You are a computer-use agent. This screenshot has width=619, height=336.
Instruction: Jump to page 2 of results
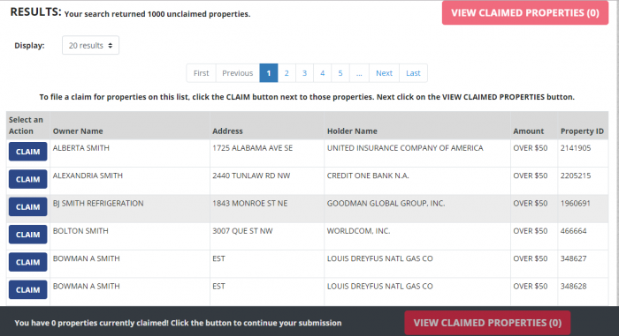tap(287, 73)
